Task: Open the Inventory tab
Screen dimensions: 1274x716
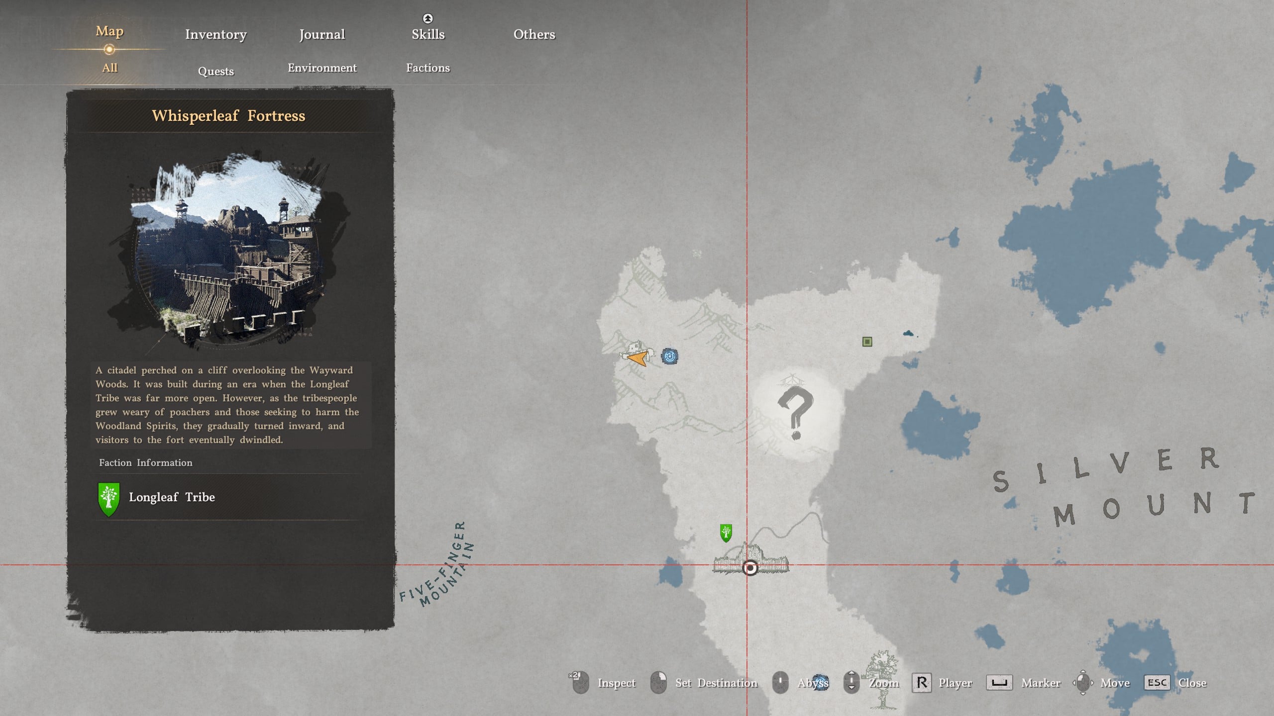Action: click(215, 34)
